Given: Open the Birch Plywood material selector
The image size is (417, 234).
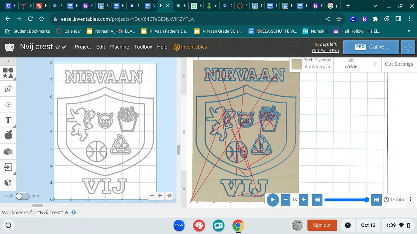Looking at the screenshot, I should [312, 64].
